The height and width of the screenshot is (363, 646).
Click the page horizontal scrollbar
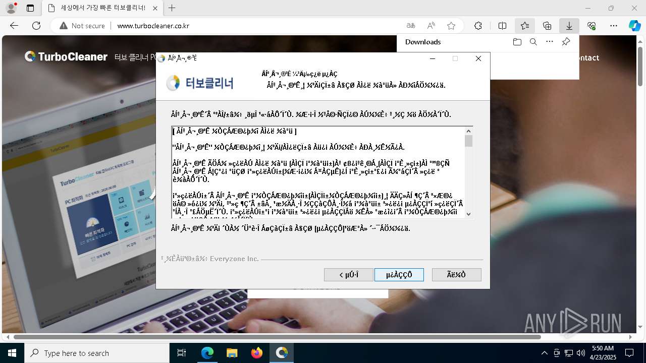[x=278, y=337]
